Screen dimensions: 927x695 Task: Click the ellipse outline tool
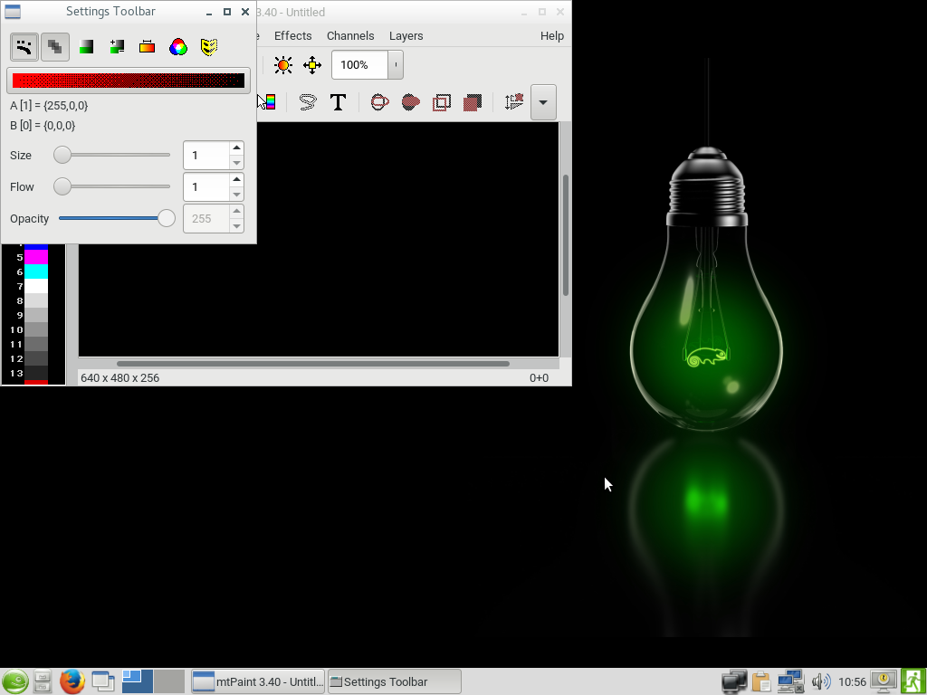click(380, 102)
